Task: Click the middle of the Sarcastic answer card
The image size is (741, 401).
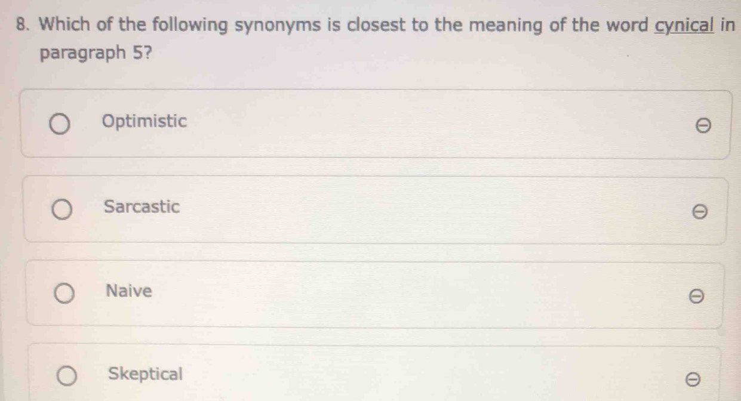Action: [x=376, y=209]
